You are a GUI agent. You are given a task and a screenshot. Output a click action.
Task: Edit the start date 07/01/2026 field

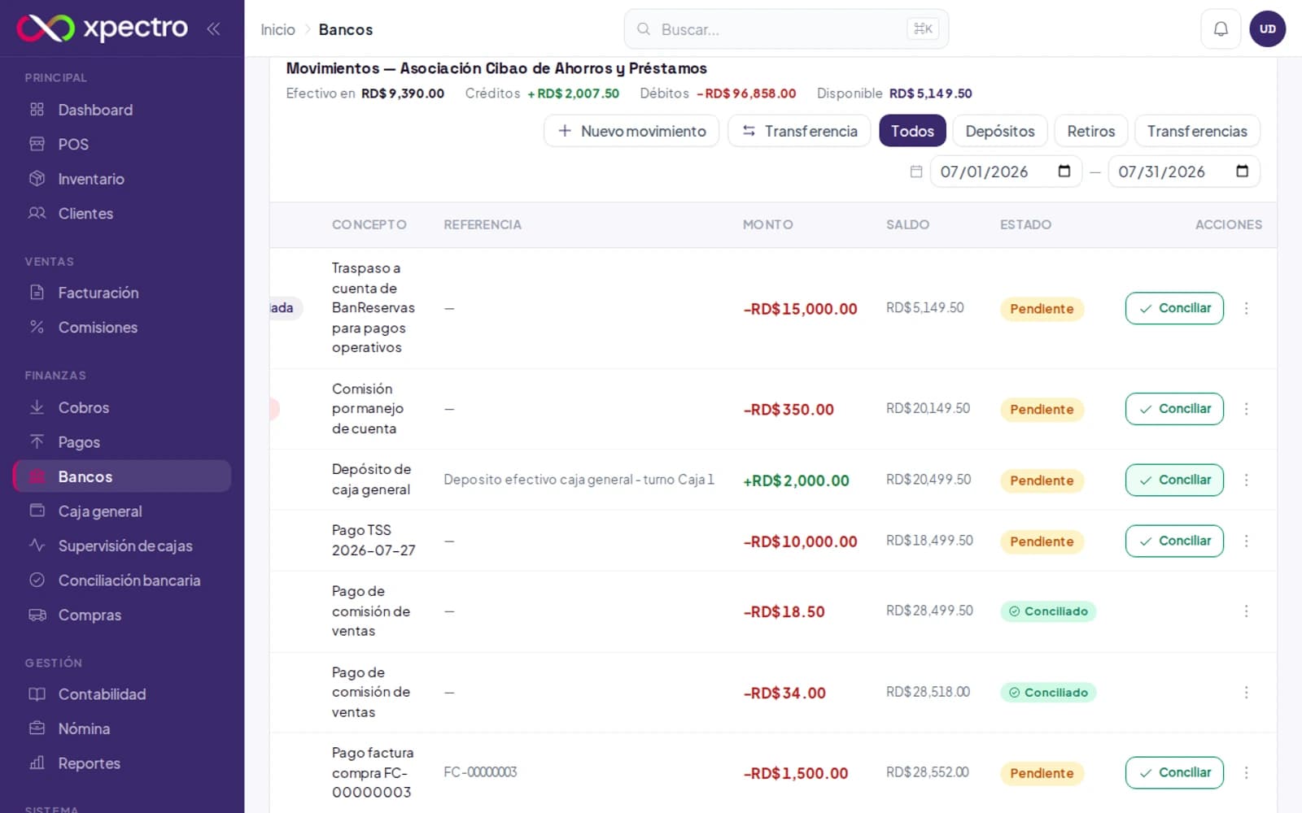click(x=1006, y=172)
